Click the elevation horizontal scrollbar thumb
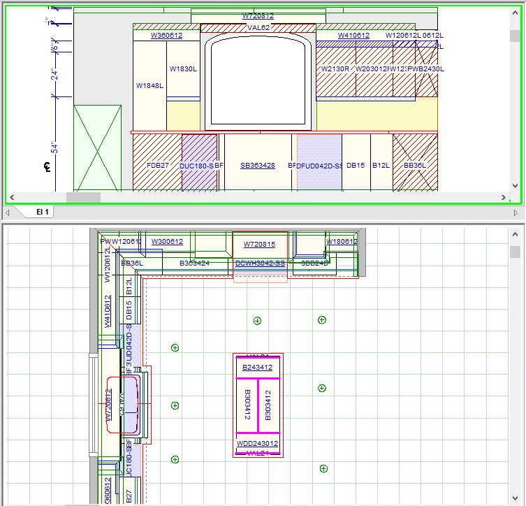The width and height of the screenshot is (526, 506). pos(83,197)
